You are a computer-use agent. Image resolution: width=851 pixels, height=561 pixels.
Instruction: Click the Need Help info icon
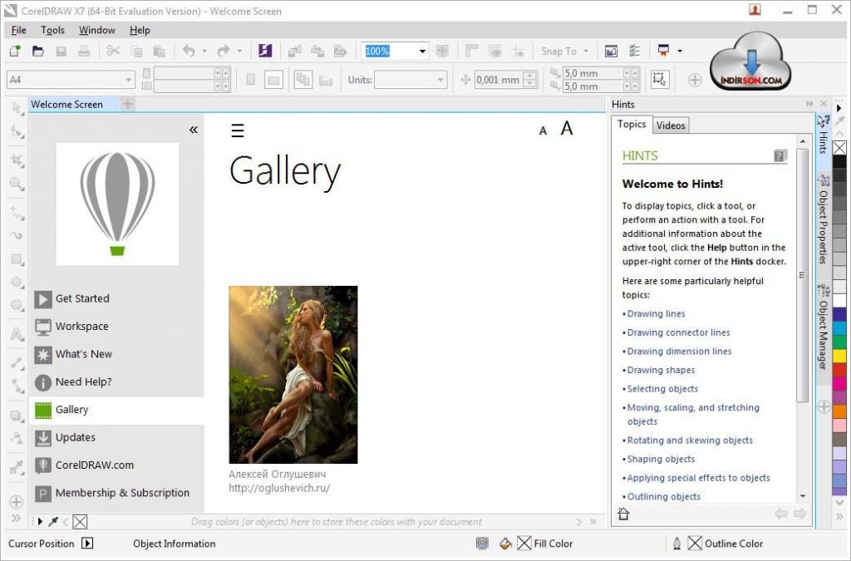click(43, 382)
